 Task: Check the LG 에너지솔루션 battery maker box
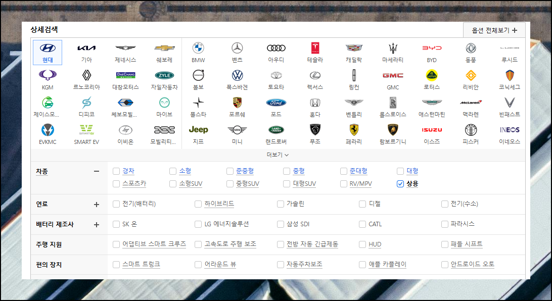198,224
